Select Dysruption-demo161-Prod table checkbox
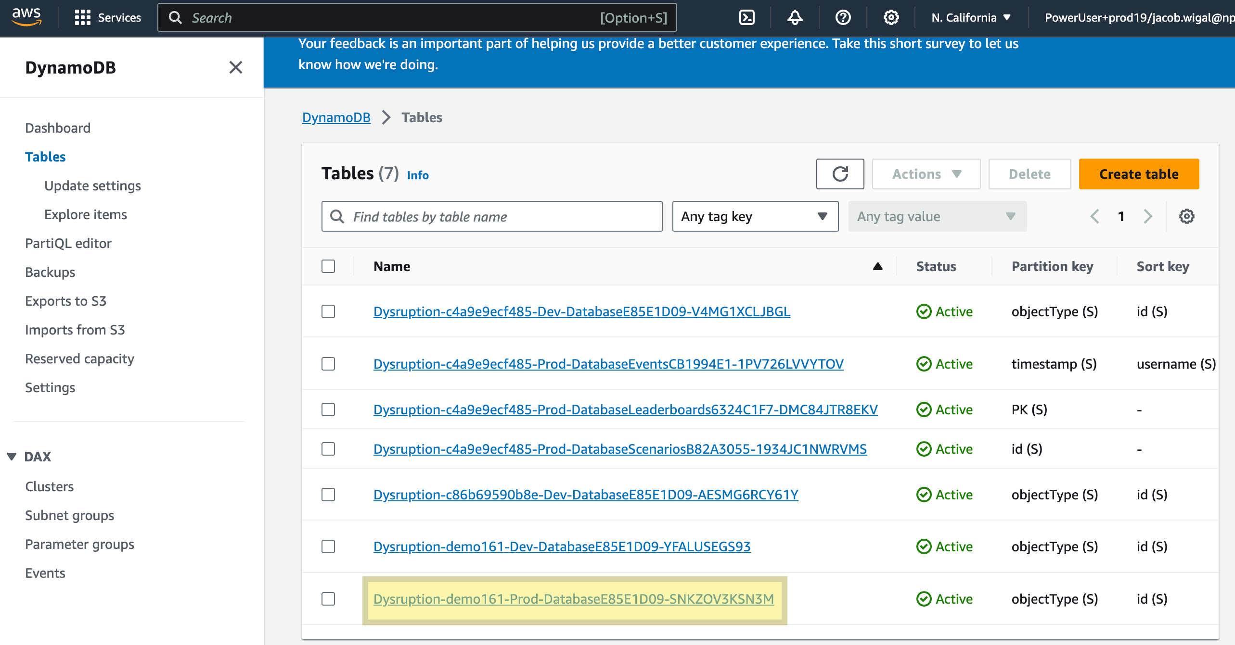 tap(328, 599)
